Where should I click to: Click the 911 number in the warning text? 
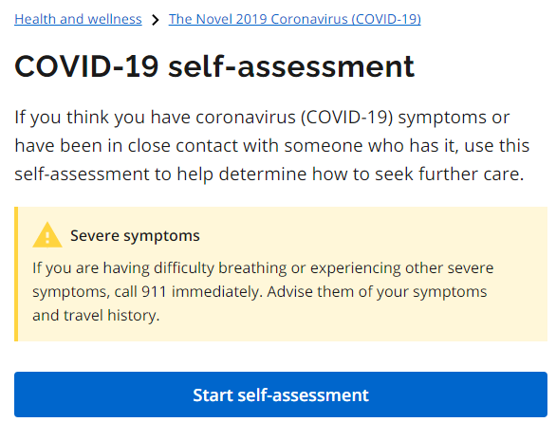154,292
